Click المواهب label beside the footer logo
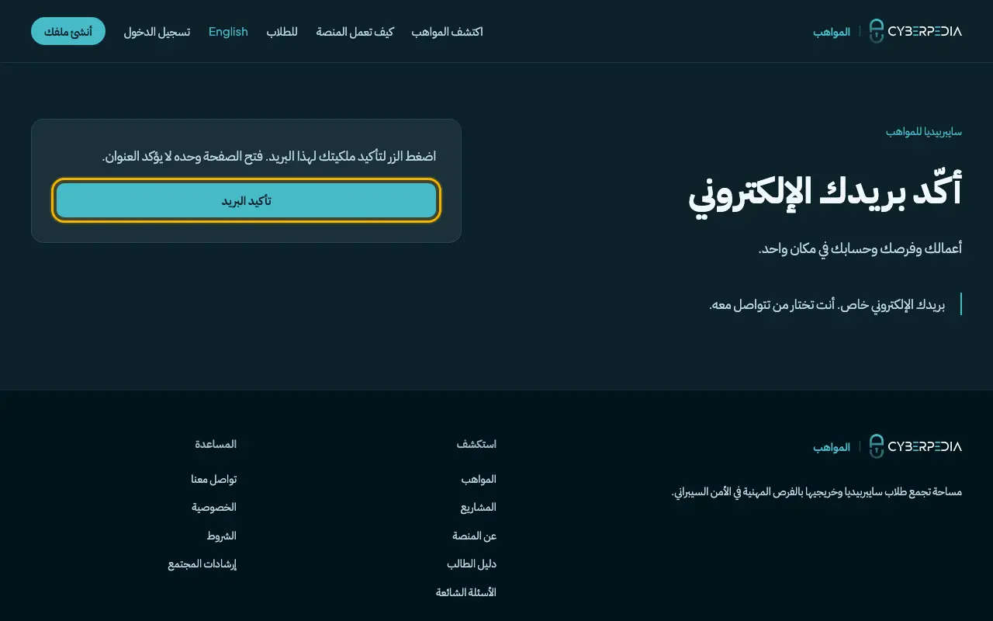Image resolution: width=993 pixels, height=621 pixels. 832,447
